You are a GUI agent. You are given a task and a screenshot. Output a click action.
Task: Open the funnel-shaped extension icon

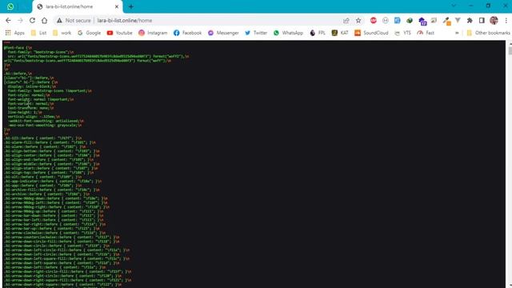(x=458, y=20)
